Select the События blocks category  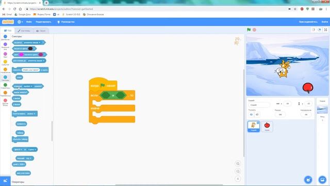(x=5, y=63)
